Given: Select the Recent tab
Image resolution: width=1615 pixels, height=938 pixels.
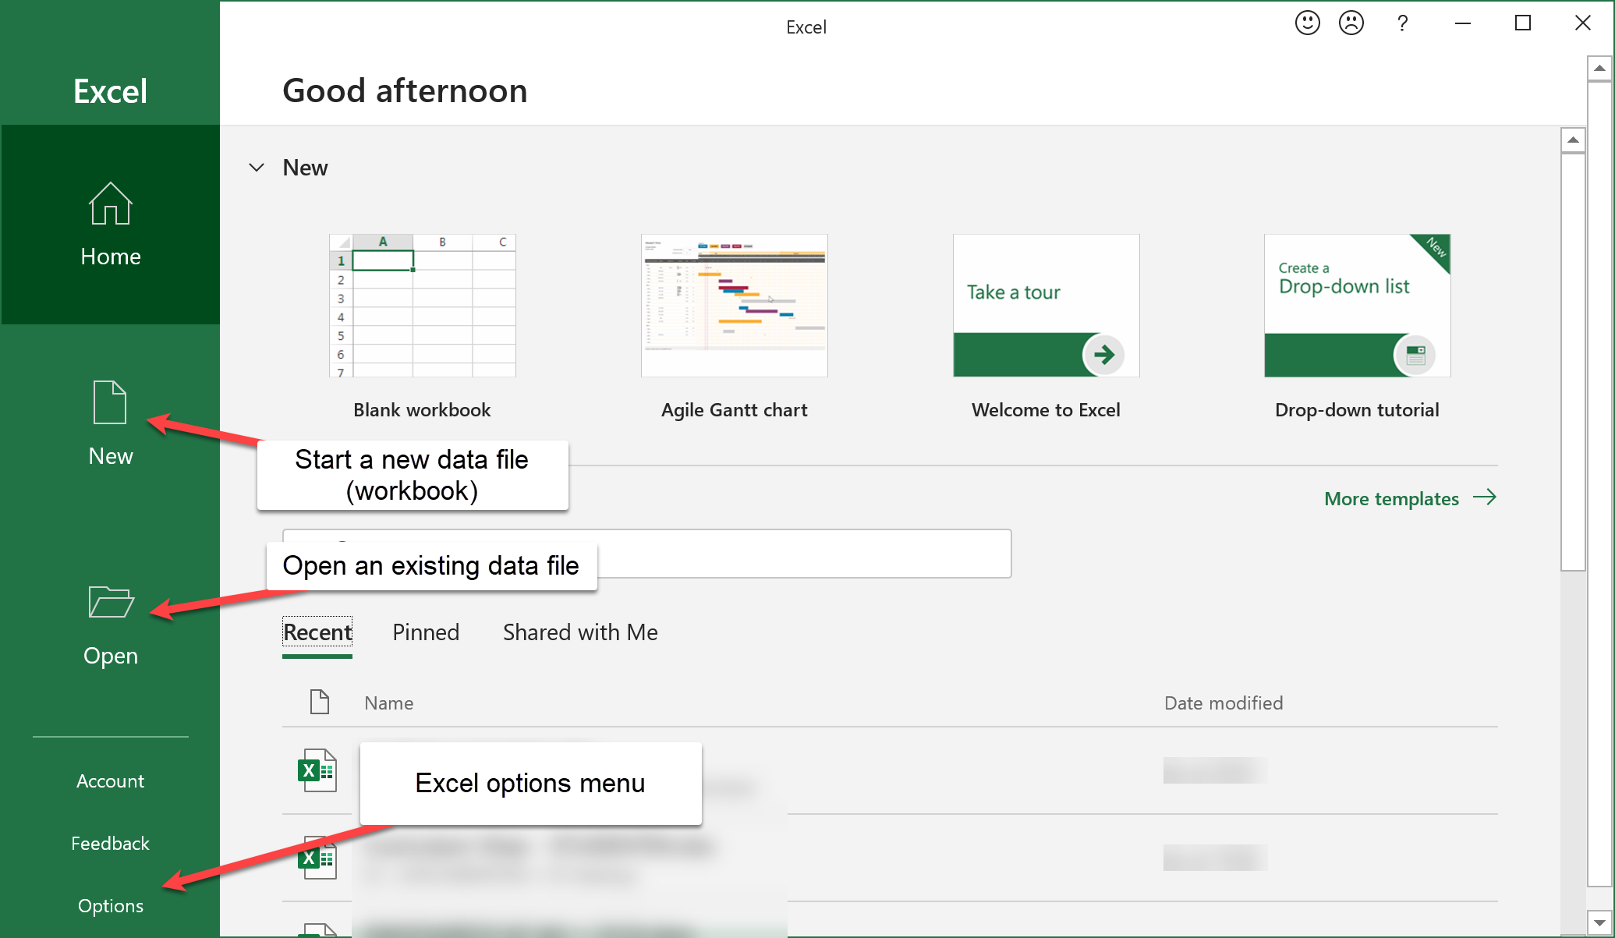Looking at the screenshot, I should [x=317, y=632].
